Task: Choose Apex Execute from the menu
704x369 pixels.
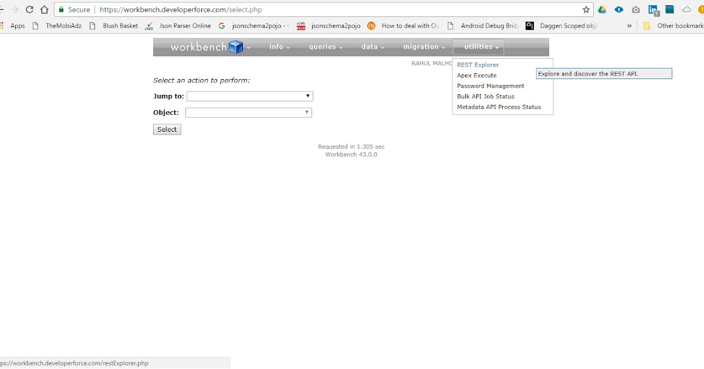Action: pyautogui.click(x=475, y=75)
